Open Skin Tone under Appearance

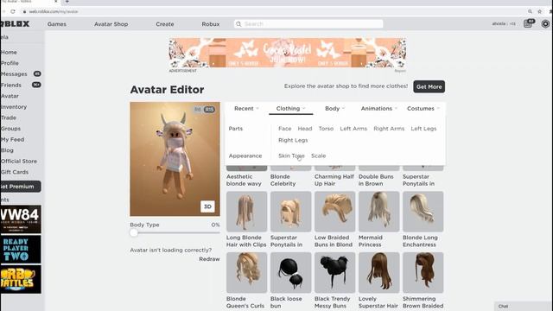pos(291,155)
